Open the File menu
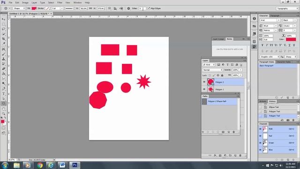The image size is (300, 169). 10,3
